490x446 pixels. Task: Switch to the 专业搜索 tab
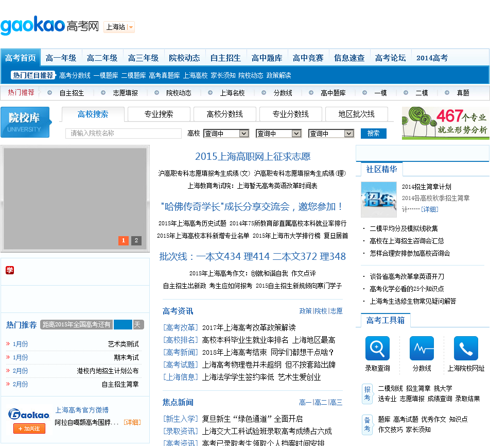point(159,114)
